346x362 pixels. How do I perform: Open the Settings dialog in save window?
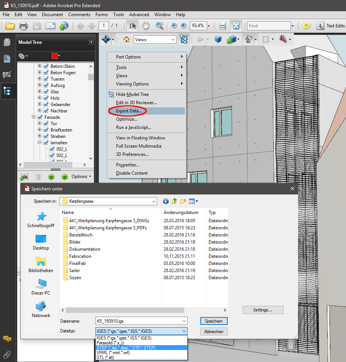[x=262, y=310]
